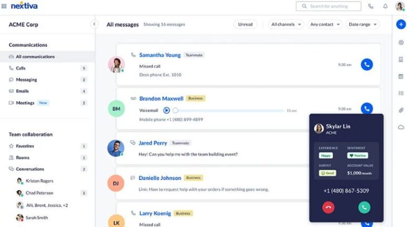Open the task list icon in right rail

(401, 93)
